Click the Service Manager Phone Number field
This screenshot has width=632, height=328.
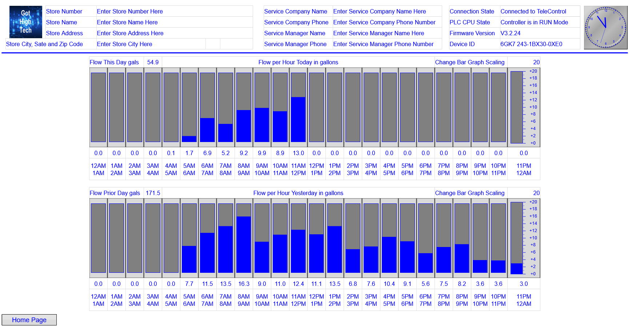click(x=387, y=44)
